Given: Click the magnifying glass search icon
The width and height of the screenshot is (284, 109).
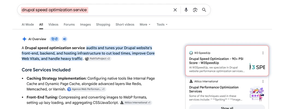Looking at the screenshot, I should 204,10.
